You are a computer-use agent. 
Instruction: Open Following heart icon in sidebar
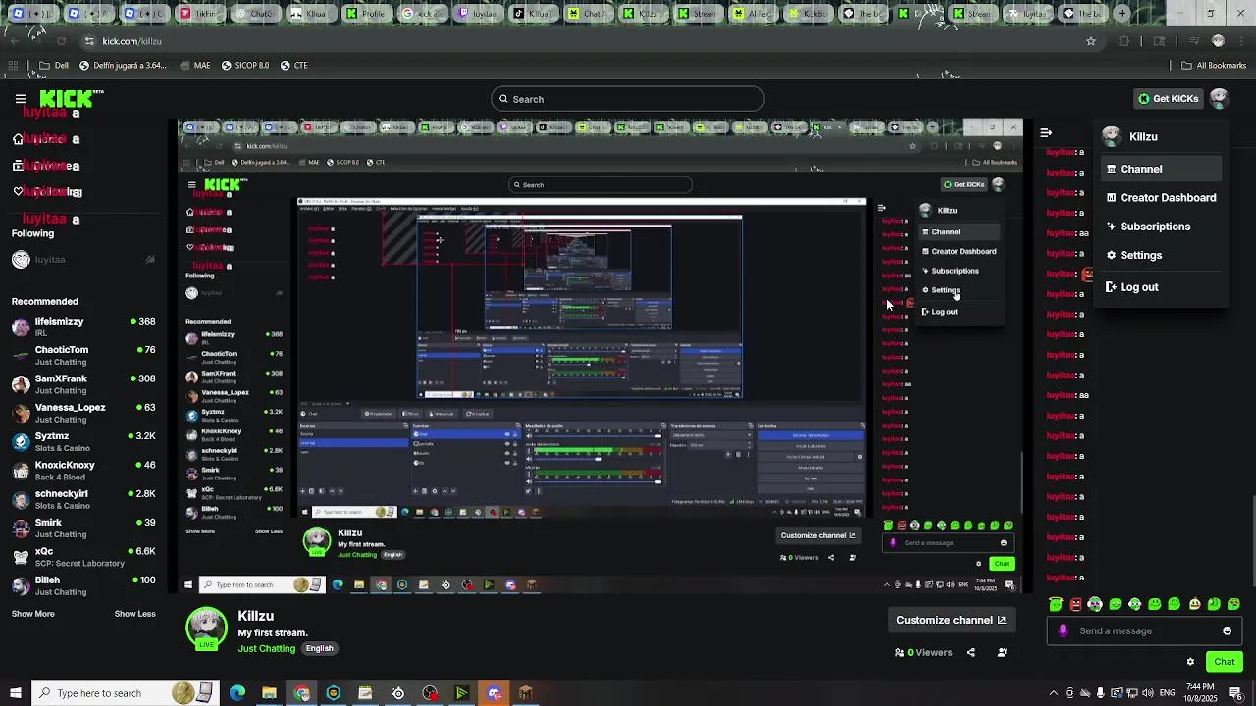click(x=18, y=192)
